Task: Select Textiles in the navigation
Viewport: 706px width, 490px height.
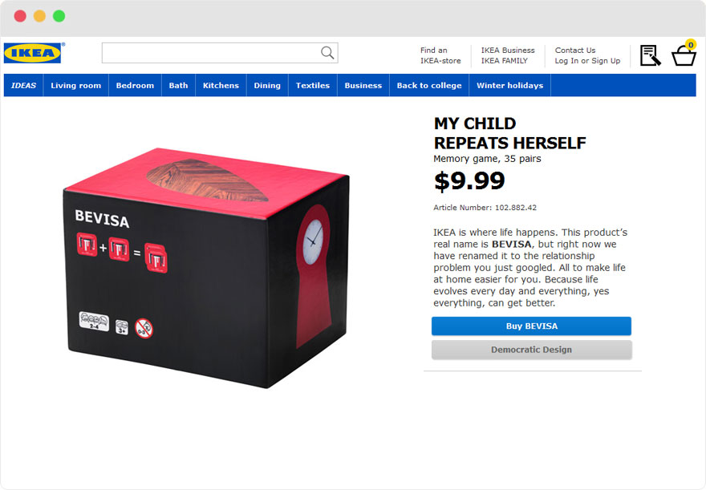Action: pyautogui.click(x=312, y=85)
